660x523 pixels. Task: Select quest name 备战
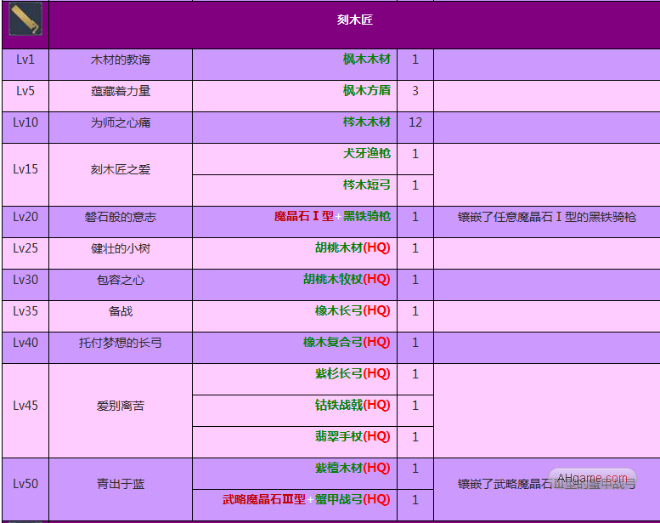[x=121, y=311]
